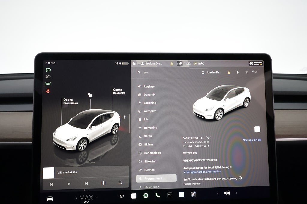This screenshot has height=204, width=307.
Task: Tap the white color swatch near car
Action: click(257, 129)
